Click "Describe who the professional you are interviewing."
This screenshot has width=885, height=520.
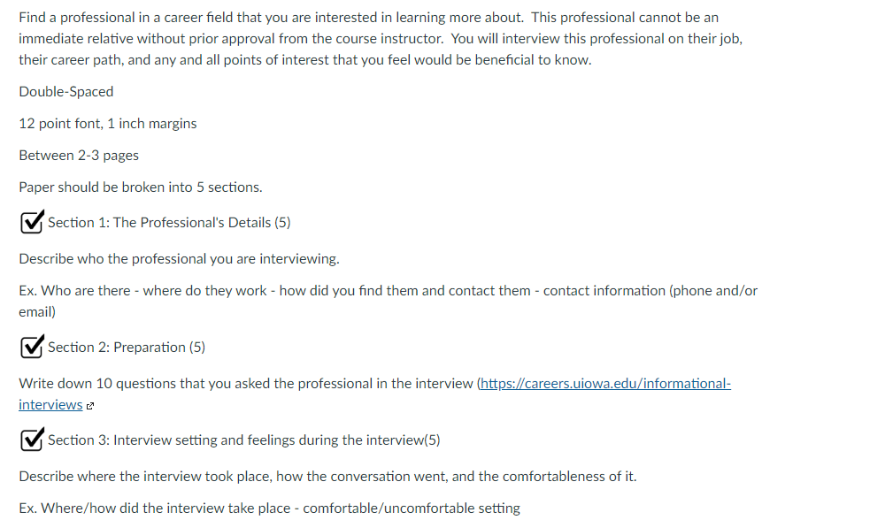coord(179,259)
